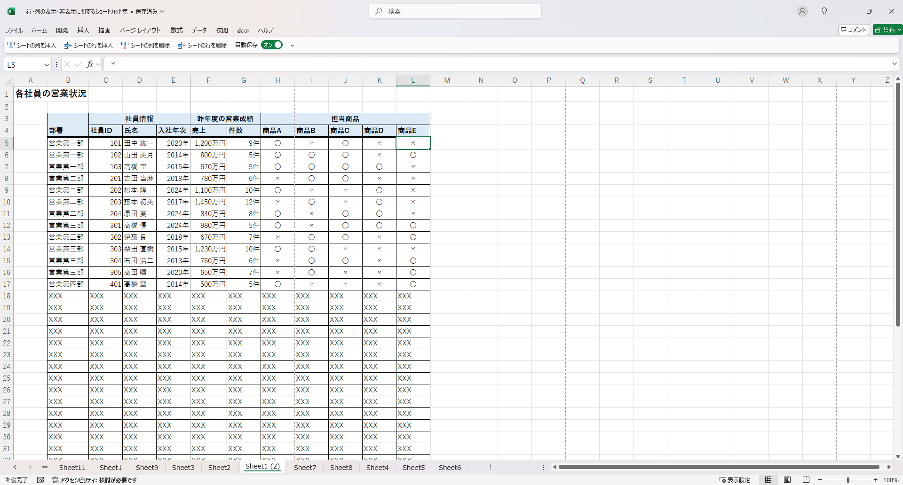Click the lightbulb icon in title bar
Screen dimensions: 903x485
[x=824, y=11]
